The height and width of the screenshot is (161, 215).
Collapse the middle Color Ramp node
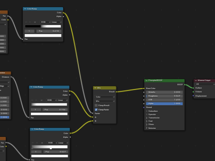31,87
